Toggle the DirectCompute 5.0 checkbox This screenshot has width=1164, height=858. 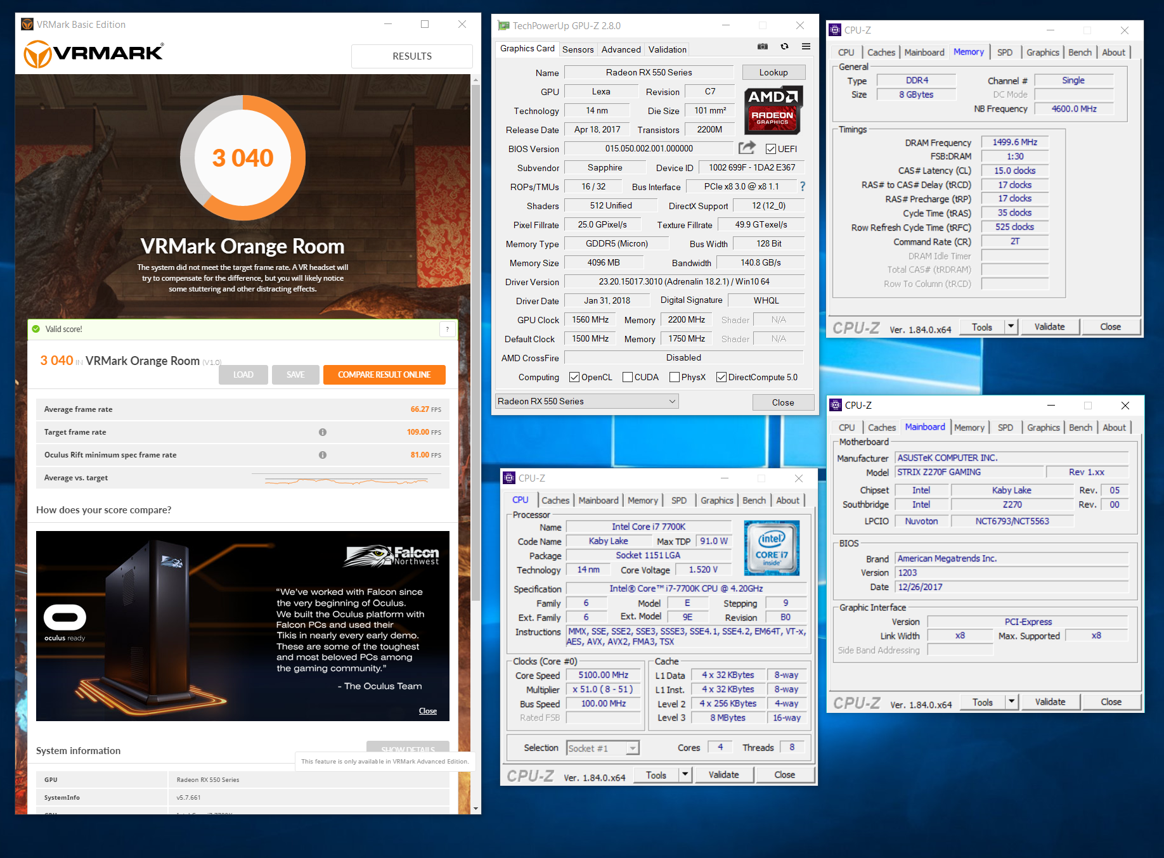tap(721, 377)
